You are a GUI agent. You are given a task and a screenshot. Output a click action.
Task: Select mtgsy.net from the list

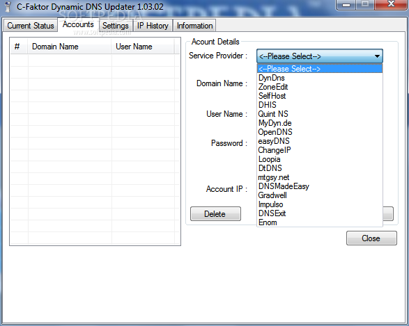(320, 177)
